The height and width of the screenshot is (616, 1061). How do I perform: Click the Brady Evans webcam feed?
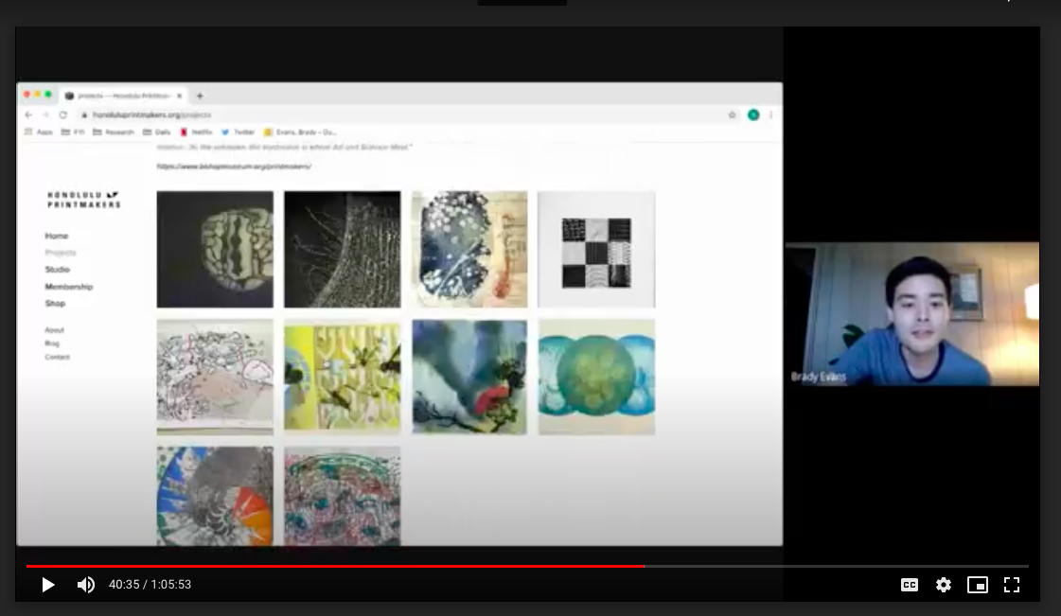(912, 314)
